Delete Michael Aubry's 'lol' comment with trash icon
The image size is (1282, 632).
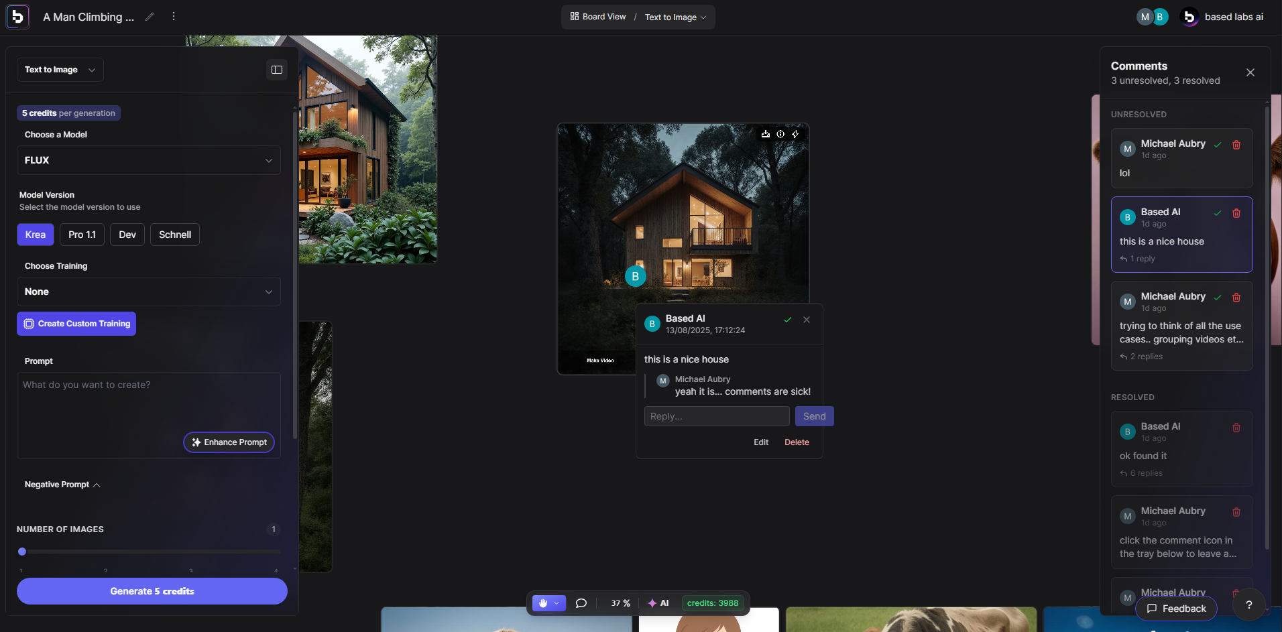coord(1236,145)
